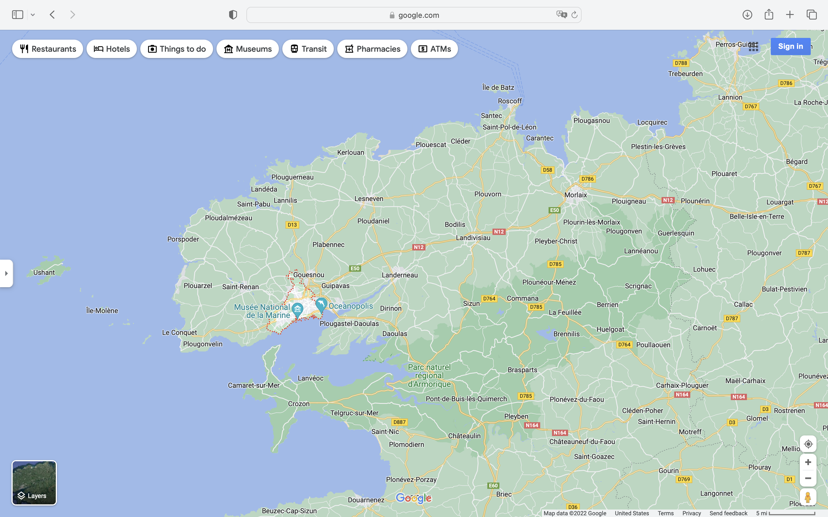Click the share icon in toolbar

(x=769, y=15)
